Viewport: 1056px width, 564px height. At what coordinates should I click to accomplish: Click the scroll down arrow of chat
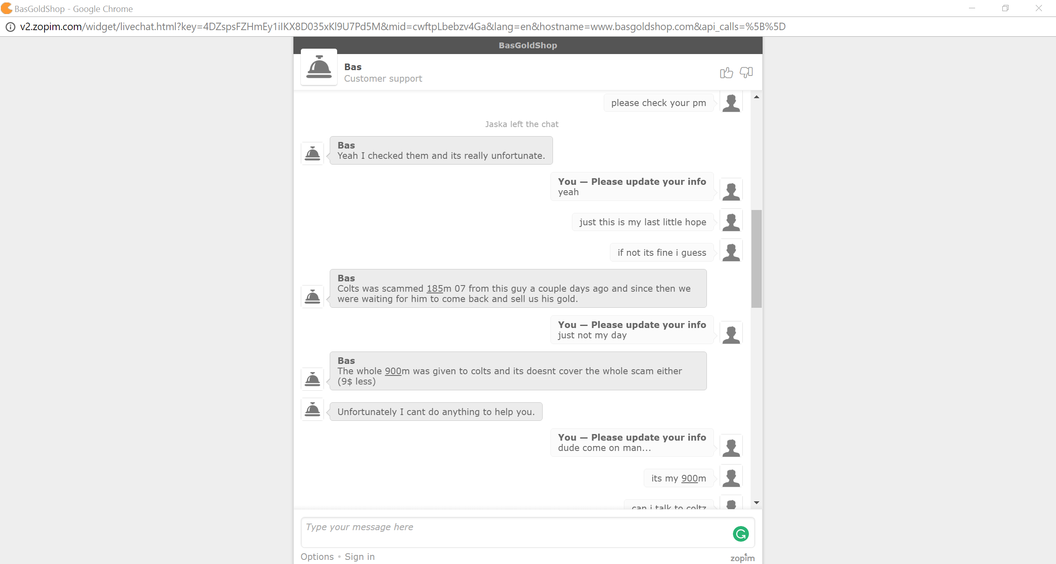756,503
